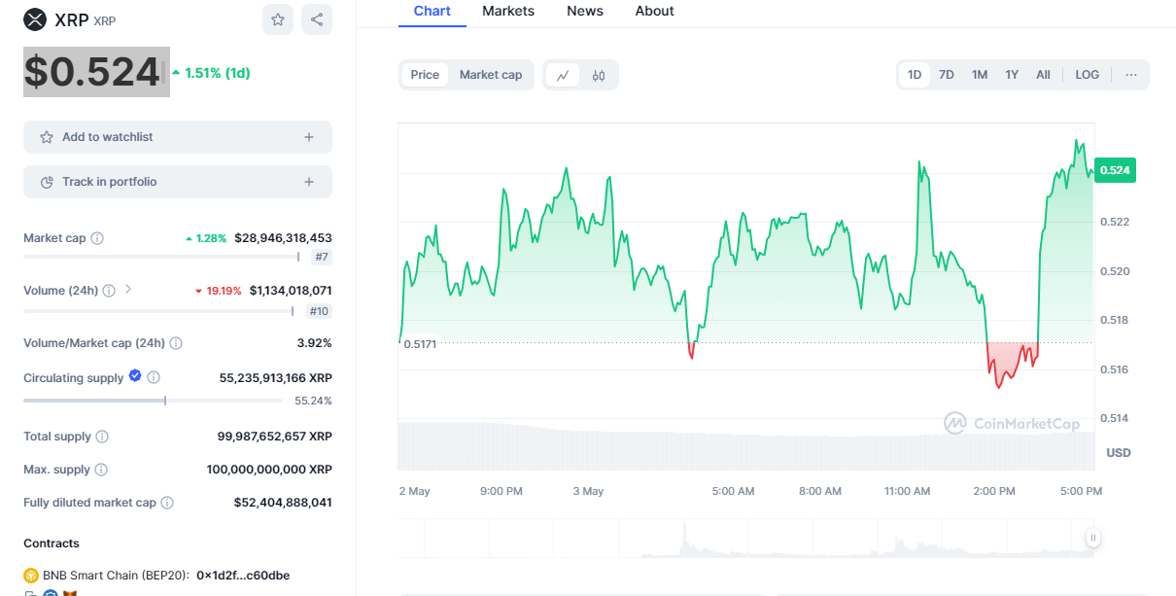Click the Circulating supply info icon
The height and width of the screenshot is (596, 1176).
[154, 377]
